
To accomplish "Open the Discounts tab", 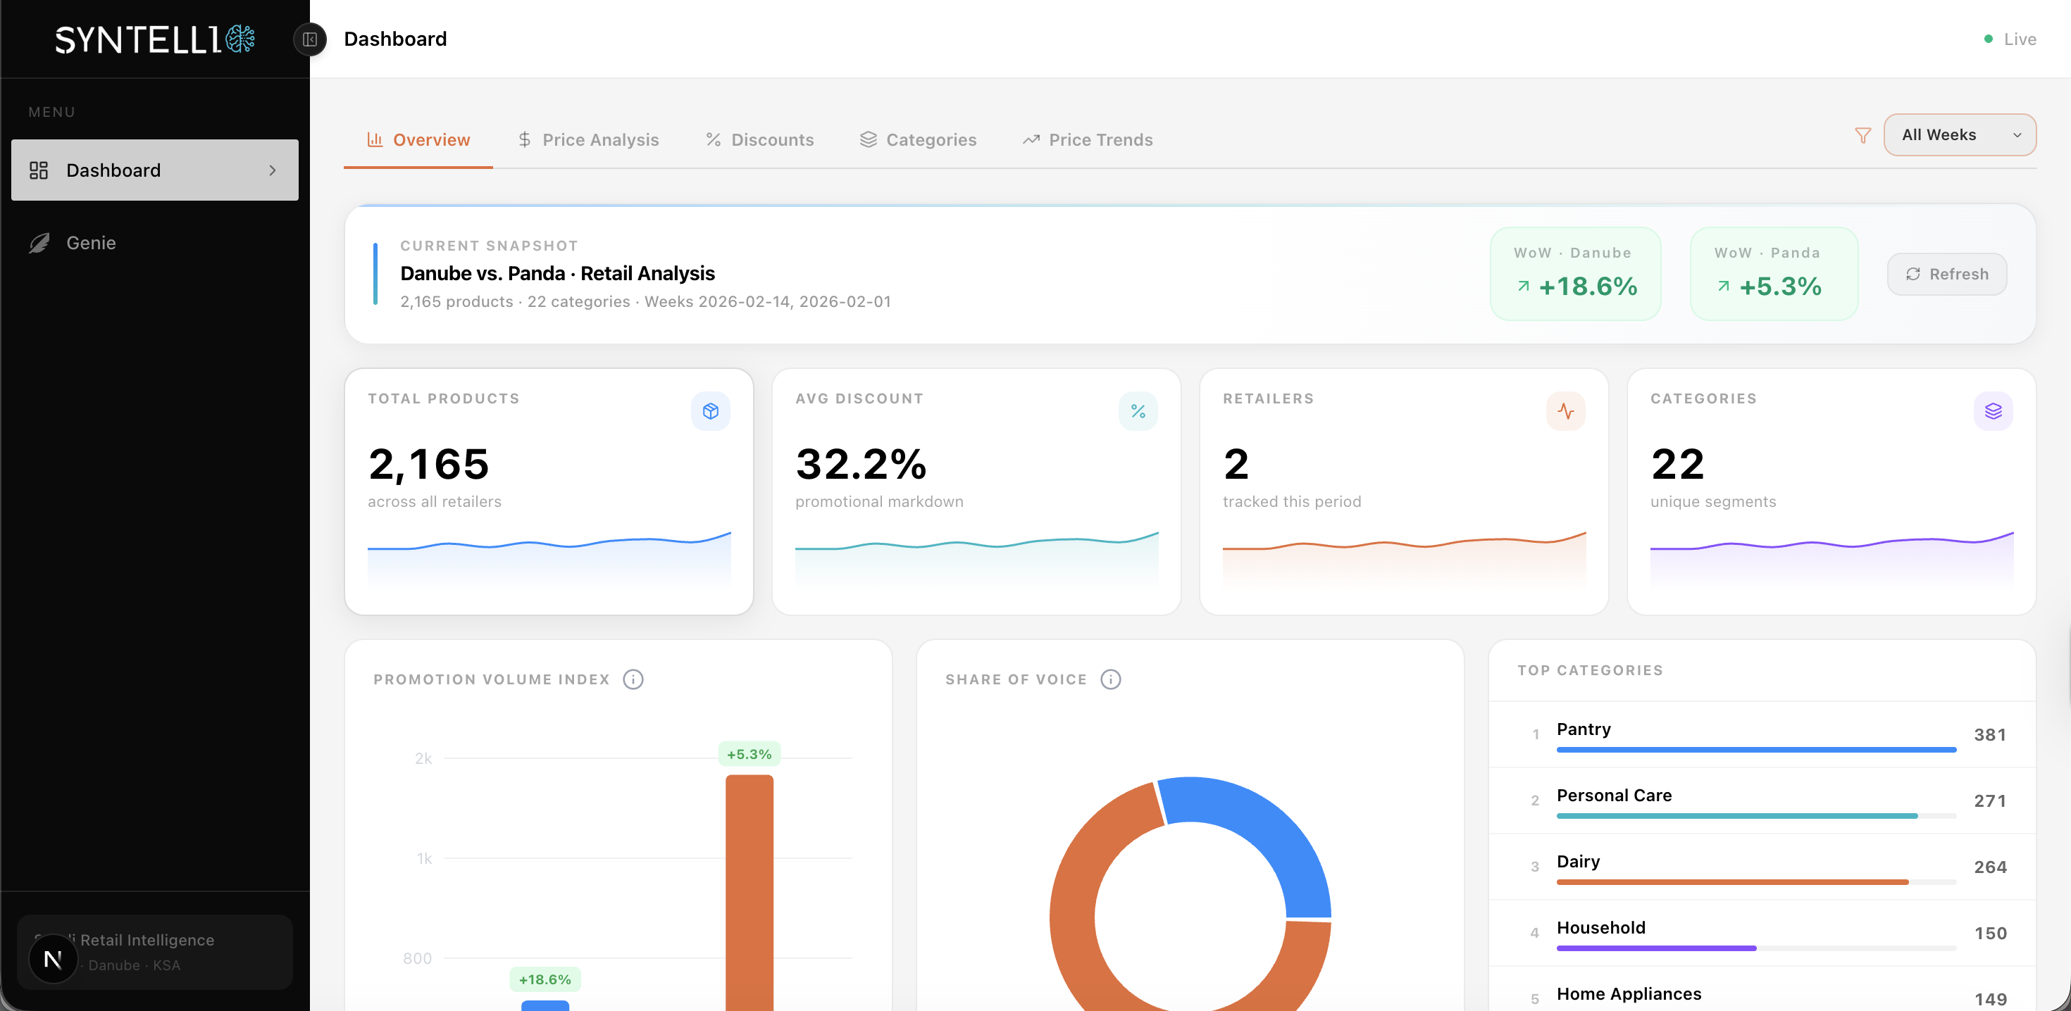I will [760, 140].
